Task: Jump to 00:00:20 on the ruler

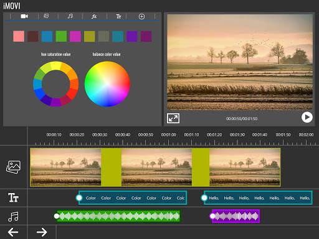Action: (77, 135)
